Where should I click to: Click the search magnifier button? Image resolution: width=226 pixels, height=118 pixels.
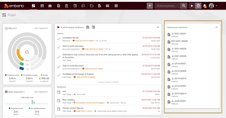pos(184,6)
